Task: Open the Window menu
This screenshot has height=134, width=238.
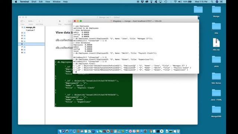Action: click(x=57, y=1)
